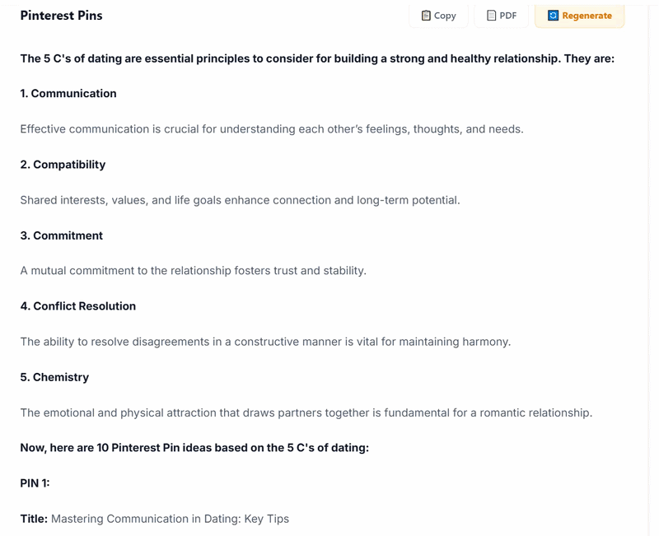
Task: Click the '1. Communication' heading
Action: 68,93
